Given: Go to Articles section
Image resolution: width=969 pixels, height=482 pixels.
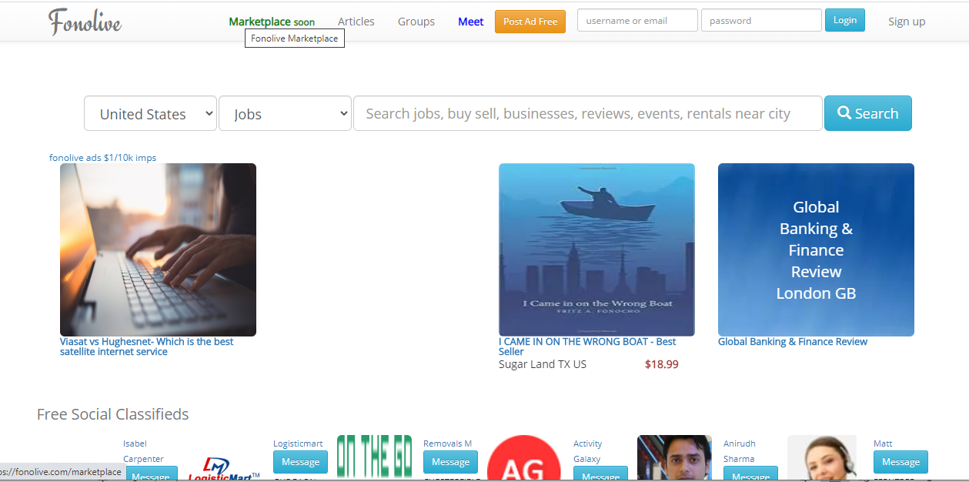Looking at the screenshot, I should coord(356,22).
